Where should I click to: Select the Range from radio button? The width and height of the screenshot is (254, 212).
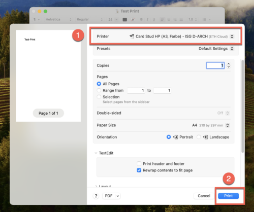tap(99, 90)
